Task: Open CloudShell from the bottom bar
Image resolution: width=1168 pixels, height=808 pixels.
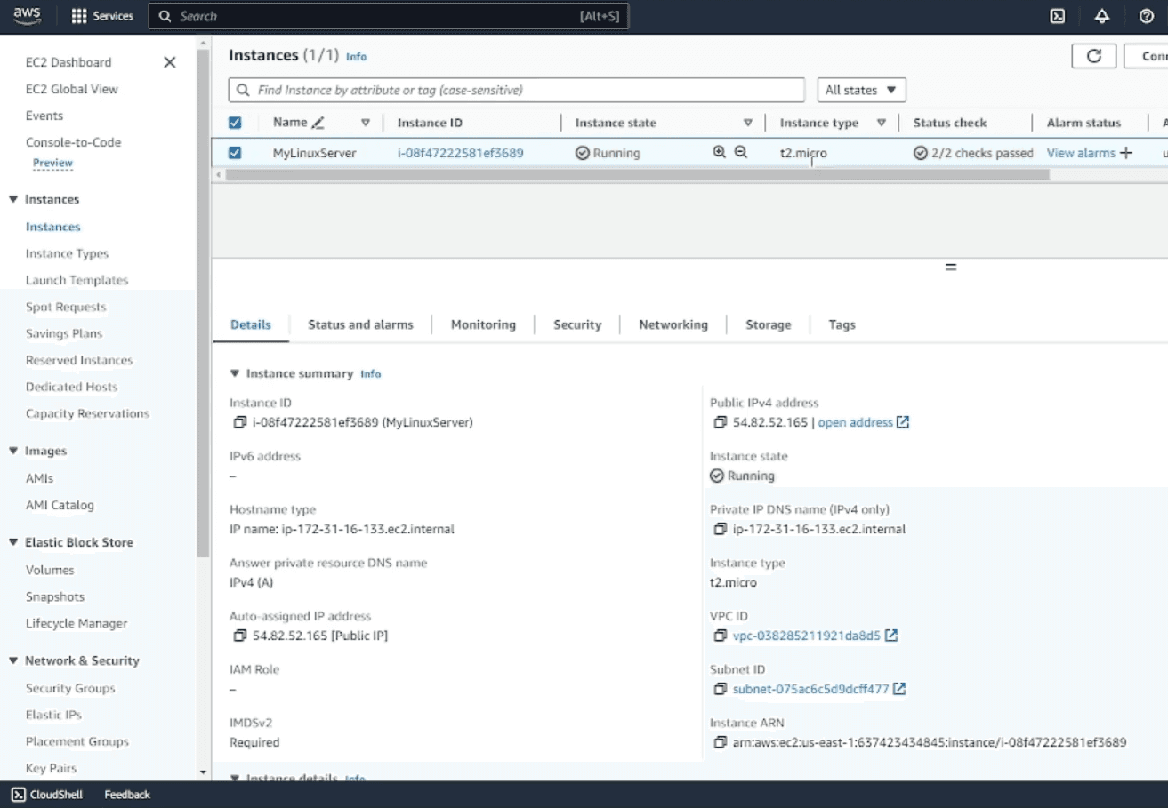Action: [x=49, y=795]
